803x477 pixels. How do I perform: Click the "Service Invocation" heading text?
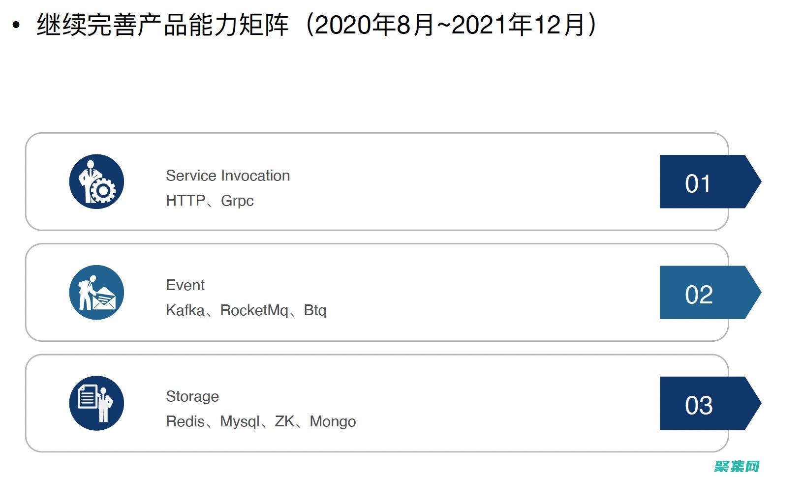coord(228,176)
